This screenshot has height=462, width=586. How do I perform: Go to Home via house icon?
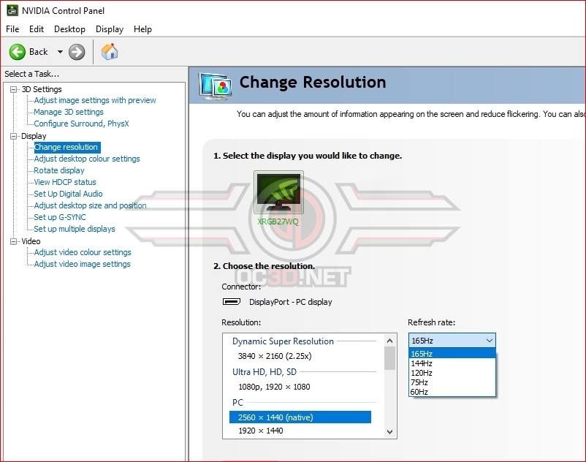click(110, 52)
